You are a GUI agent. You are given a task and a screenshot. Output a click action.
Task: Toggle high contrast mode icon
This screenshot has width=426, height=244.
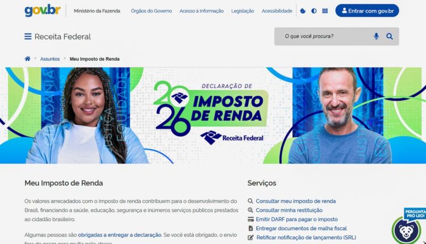(x=314, y=11)
